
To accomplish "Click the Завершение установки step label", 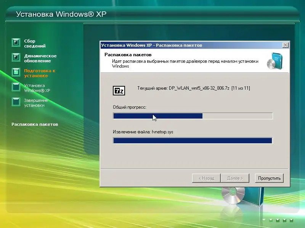I will 36,103.
